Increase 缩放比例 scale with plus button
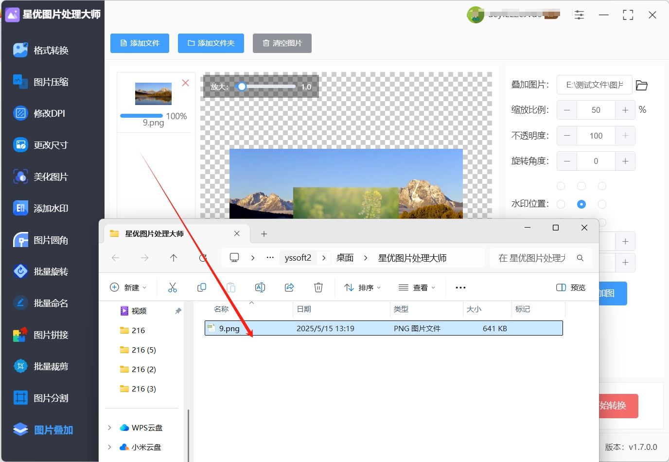Viewport: 669px width, 462px height. 625,110
